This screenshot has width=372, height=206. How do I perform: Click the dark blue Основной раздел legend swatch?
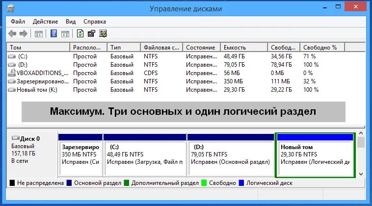(x=69, y=183)
